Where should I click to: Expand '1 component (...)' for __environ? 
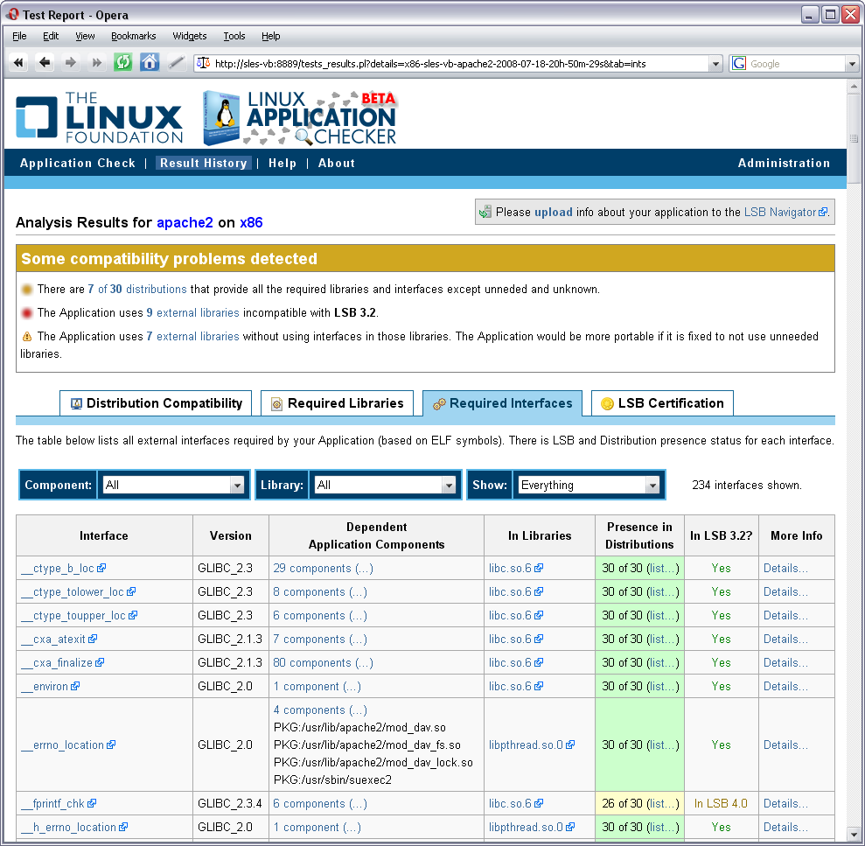317,686
